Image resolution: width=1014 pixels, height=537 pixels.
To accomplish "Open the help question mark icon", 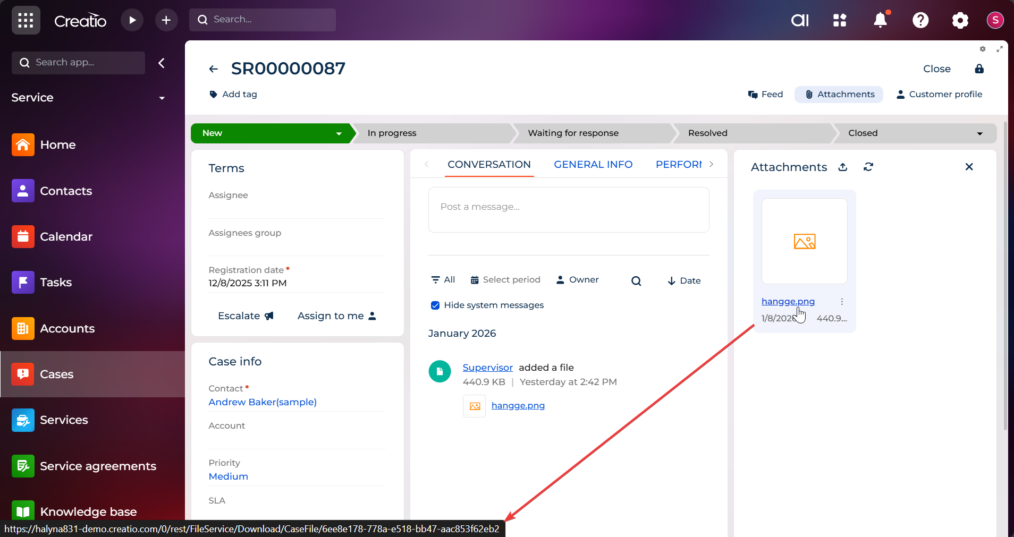I will pos(920,20).
